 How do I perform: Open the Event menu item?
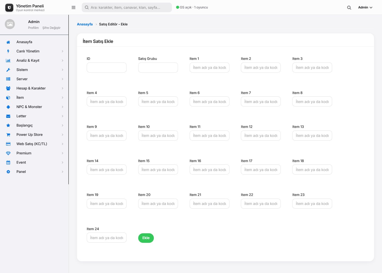(x=34, y=162)
